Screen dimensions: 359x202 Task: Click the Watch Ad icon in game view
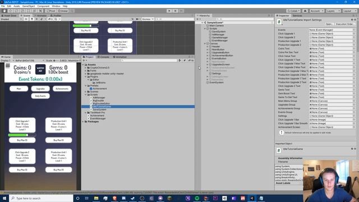click(x=40, y=70)
